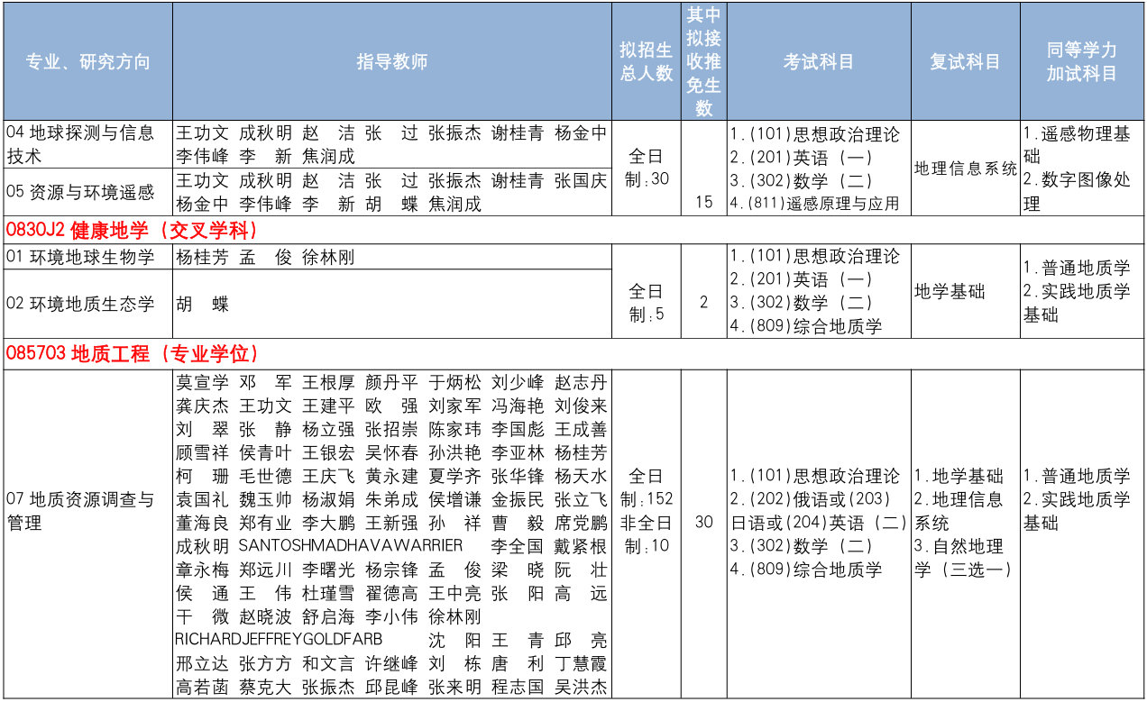This screenshot has width=1147, height=702.
Task: Click advisor name RICHARDJEFFREYGOLDFARB
Action: point(280,640)
